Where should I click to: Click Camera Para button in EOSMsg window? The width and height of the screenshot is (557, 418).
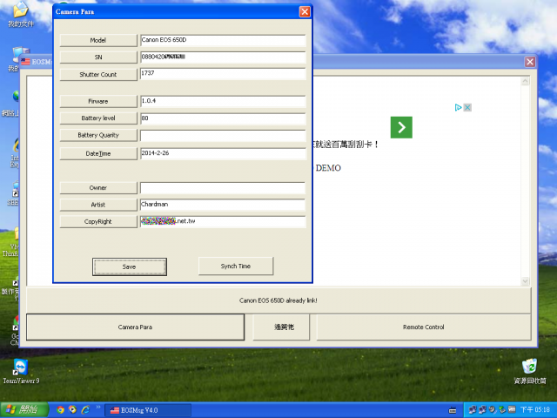[136, 327]
